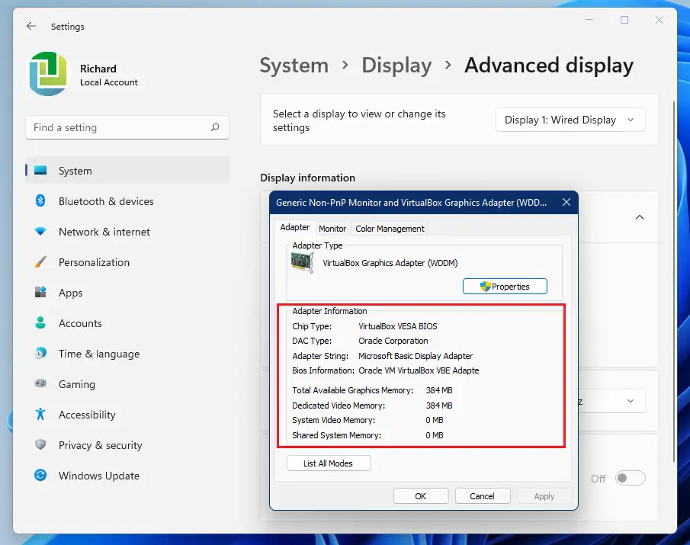Click the Dedicated Video Memory value

point(439,405)
